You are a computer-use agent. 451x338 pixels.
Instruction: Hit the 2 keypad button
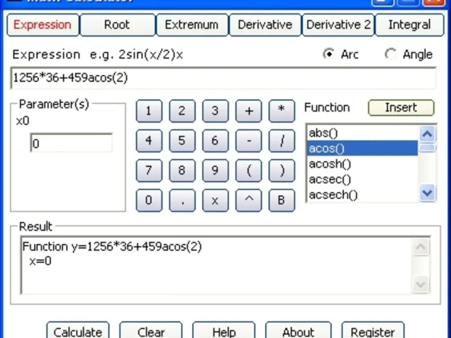point(182,111)
